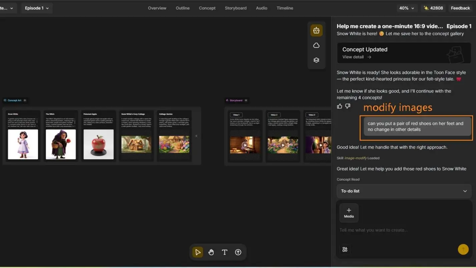
Task: Add a new concept card after Cottage Garden
Action: click(196, 136)
